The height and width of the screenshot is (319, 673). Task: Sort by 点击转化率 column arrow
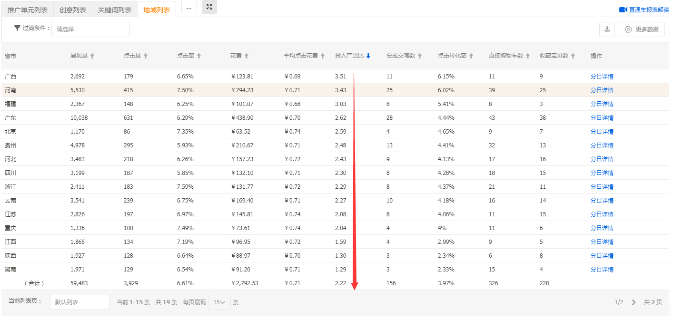click(471, 56)
